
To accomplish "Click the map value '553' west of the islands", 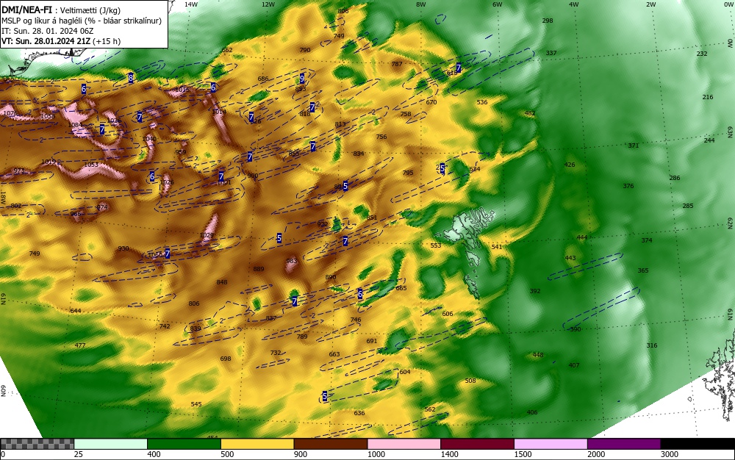I will click(436, 245).
